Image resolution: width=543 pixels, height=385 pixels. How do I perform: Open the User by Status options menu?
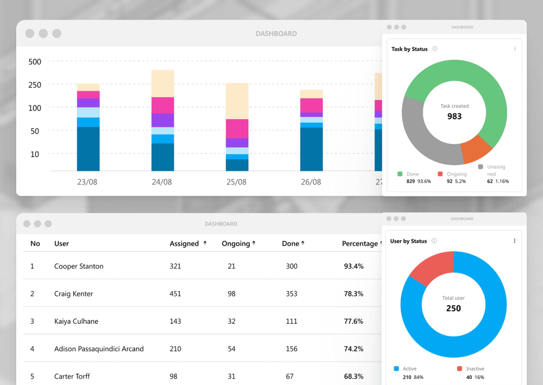514,240
